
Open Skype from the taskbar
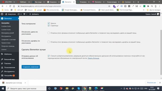(x=79, y=88)
